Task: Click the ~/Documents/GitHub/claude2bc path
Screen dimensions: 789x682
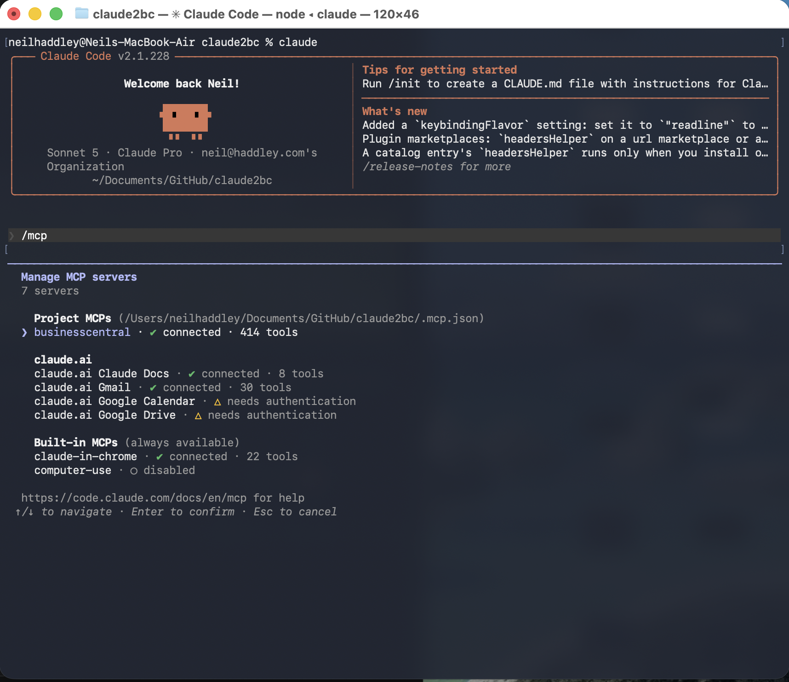Action: pyautogui.click(x=182, y=180)
